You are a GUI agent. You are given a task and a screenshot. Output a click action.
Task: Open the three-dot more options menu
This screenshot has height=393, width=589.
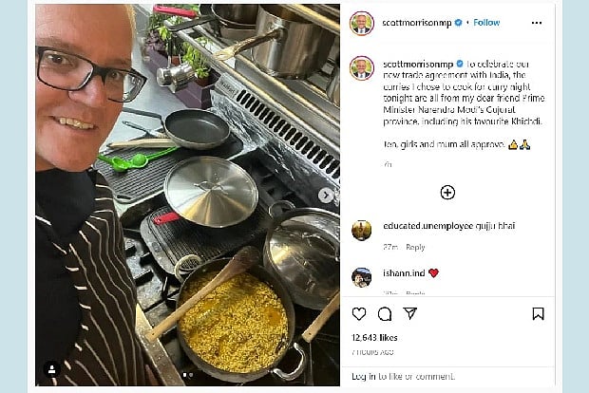click(x=537, y=22)
